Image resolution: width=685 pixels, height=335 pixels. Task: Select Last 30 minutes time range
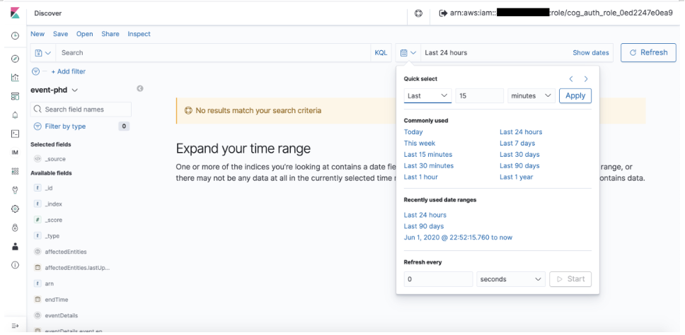click(x=429, y=166)
